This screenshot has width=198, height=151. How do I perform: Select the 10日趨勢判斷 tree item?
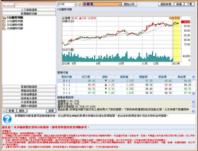point(15,21)
